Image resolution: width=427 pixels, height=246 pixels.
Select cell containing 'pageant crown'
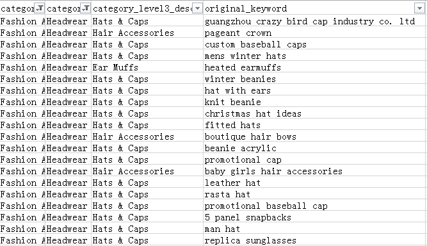click(314, 33)
